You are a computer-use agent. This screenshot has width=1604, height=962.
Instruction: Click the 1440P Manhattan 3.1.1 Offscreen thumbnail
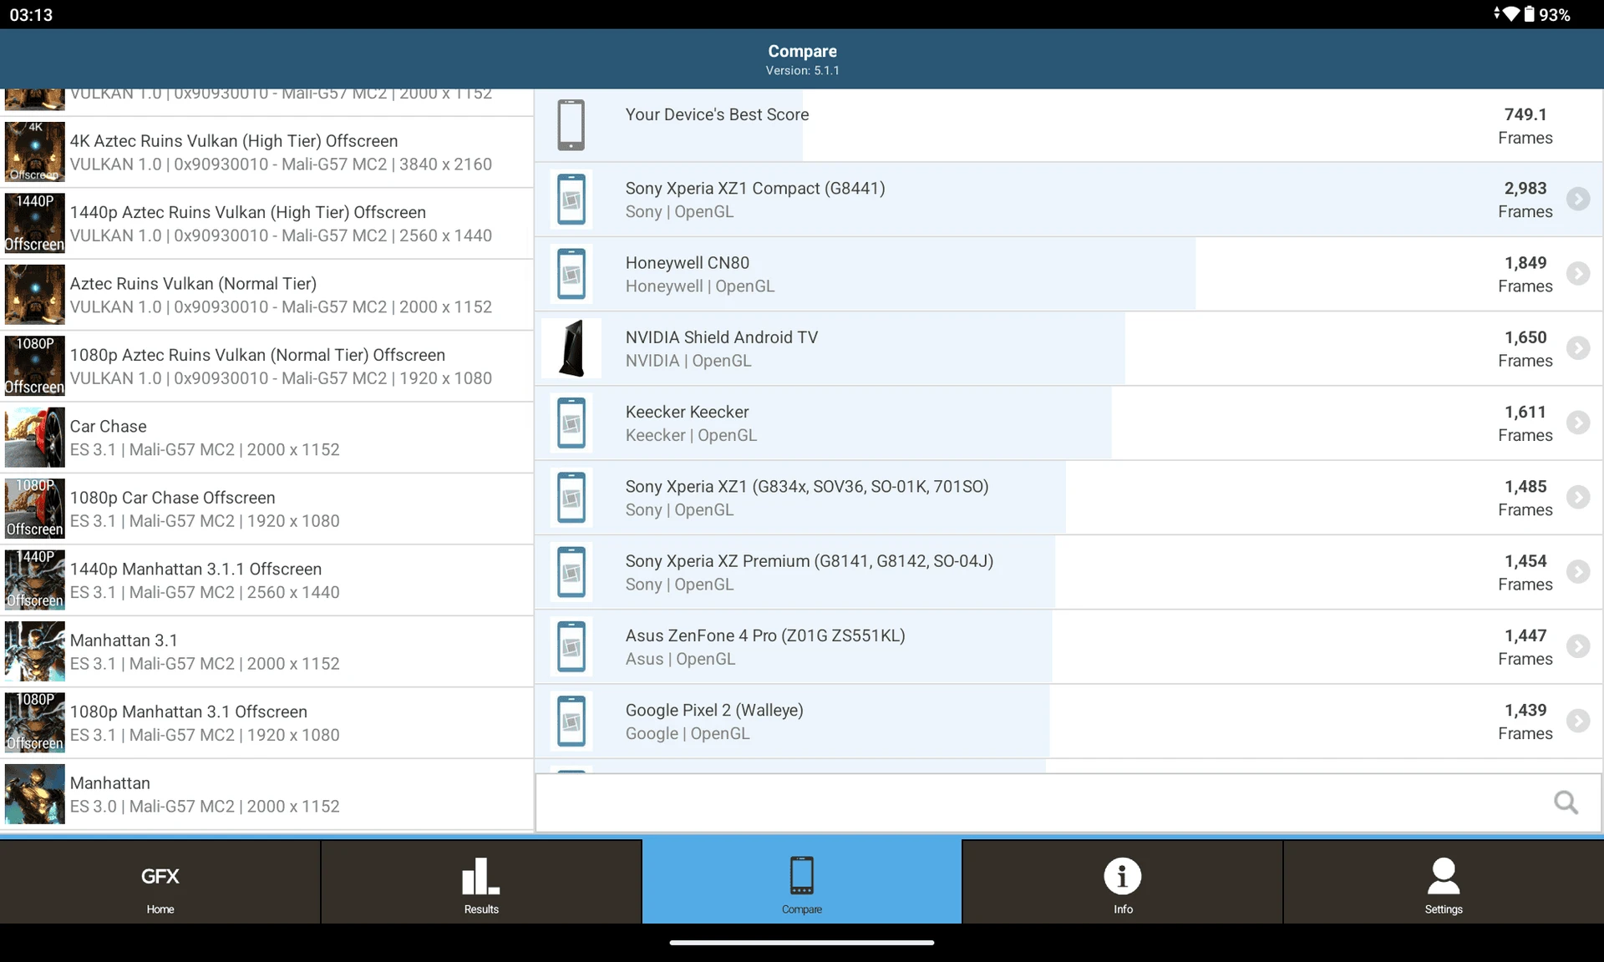[x=34, y=580]
